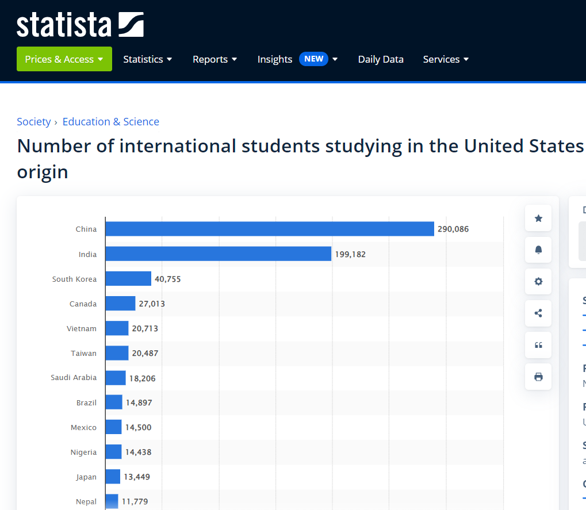
Task: Click the India bar in chart
Action: click(219, 254)
